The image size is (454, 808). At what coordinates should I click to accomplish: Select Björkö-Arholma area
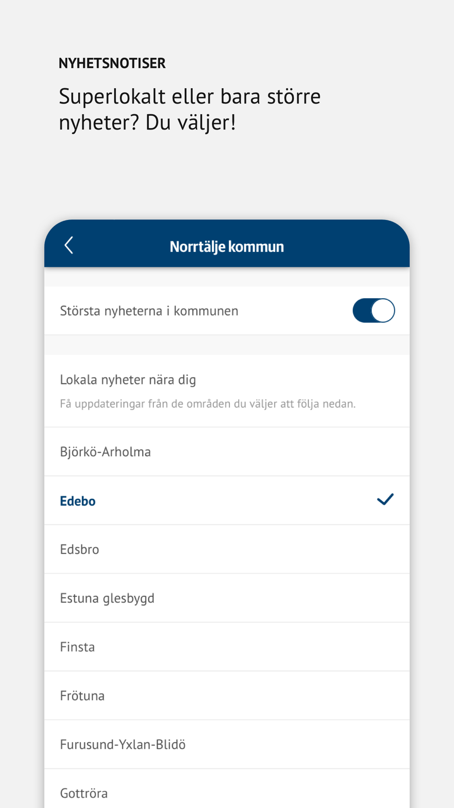(105, 452)
